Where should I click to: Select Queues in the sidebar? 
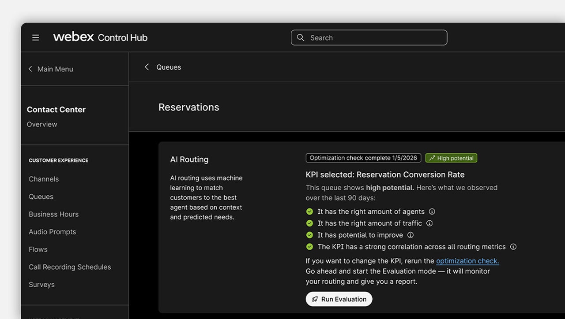pyautogui.click(x=41, y=197)
